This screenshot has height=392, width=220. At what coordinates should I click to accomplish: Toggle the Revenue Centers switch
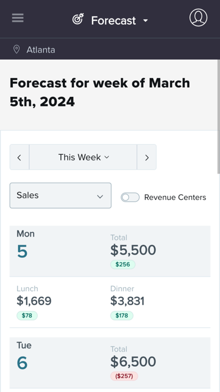tap(130, 197)
